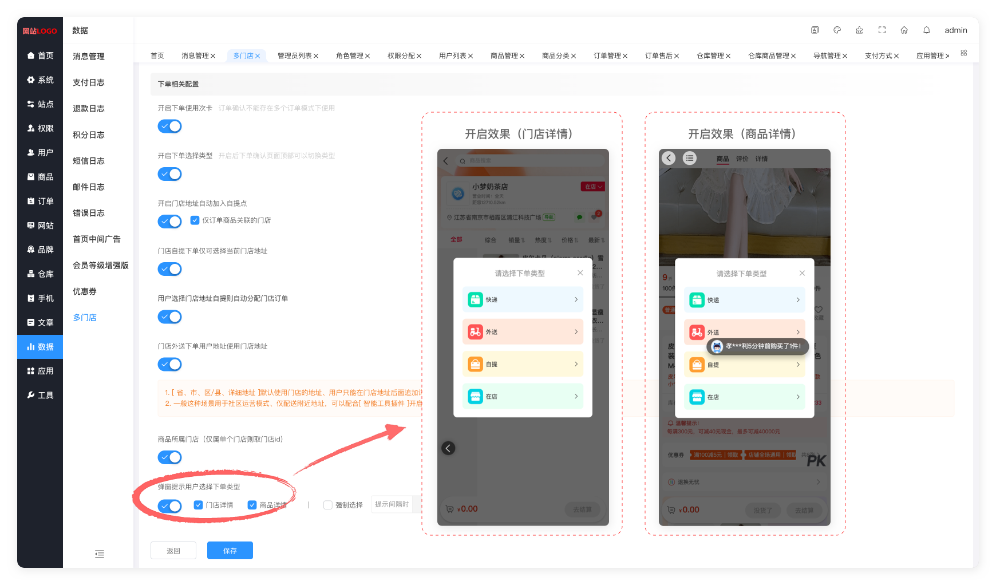Screen dimensions: 996x585
Task: Open 支付日志 in the data submenu
Action: point(89,82)
